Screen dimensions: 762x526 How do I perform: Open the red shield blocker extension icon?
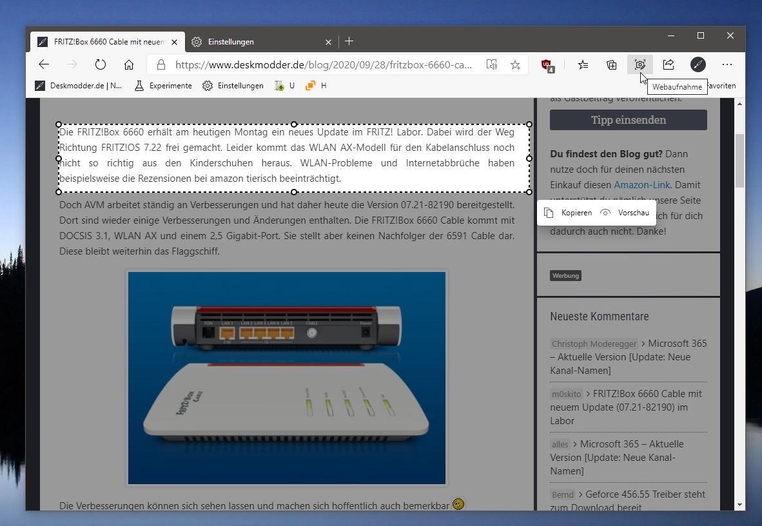pyautogui.click(x=547, y=66)
